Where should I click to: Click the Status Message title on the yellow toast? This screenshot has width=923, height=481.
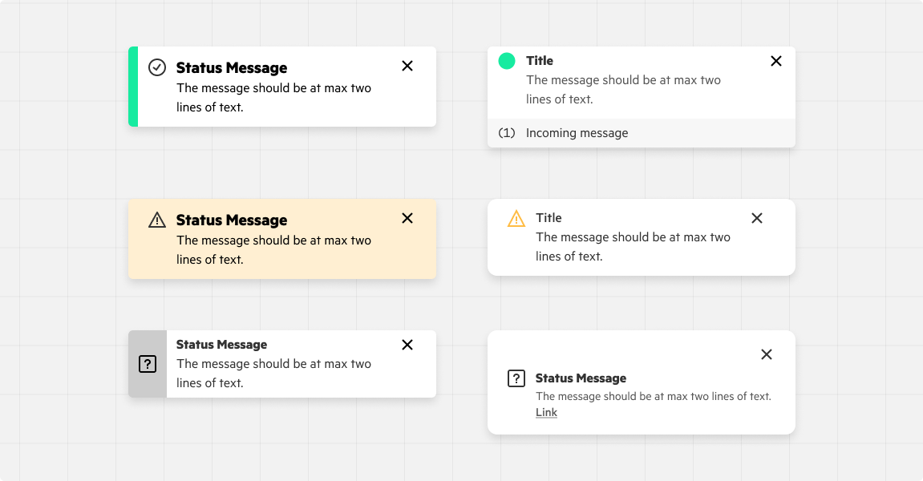[231, 220]
